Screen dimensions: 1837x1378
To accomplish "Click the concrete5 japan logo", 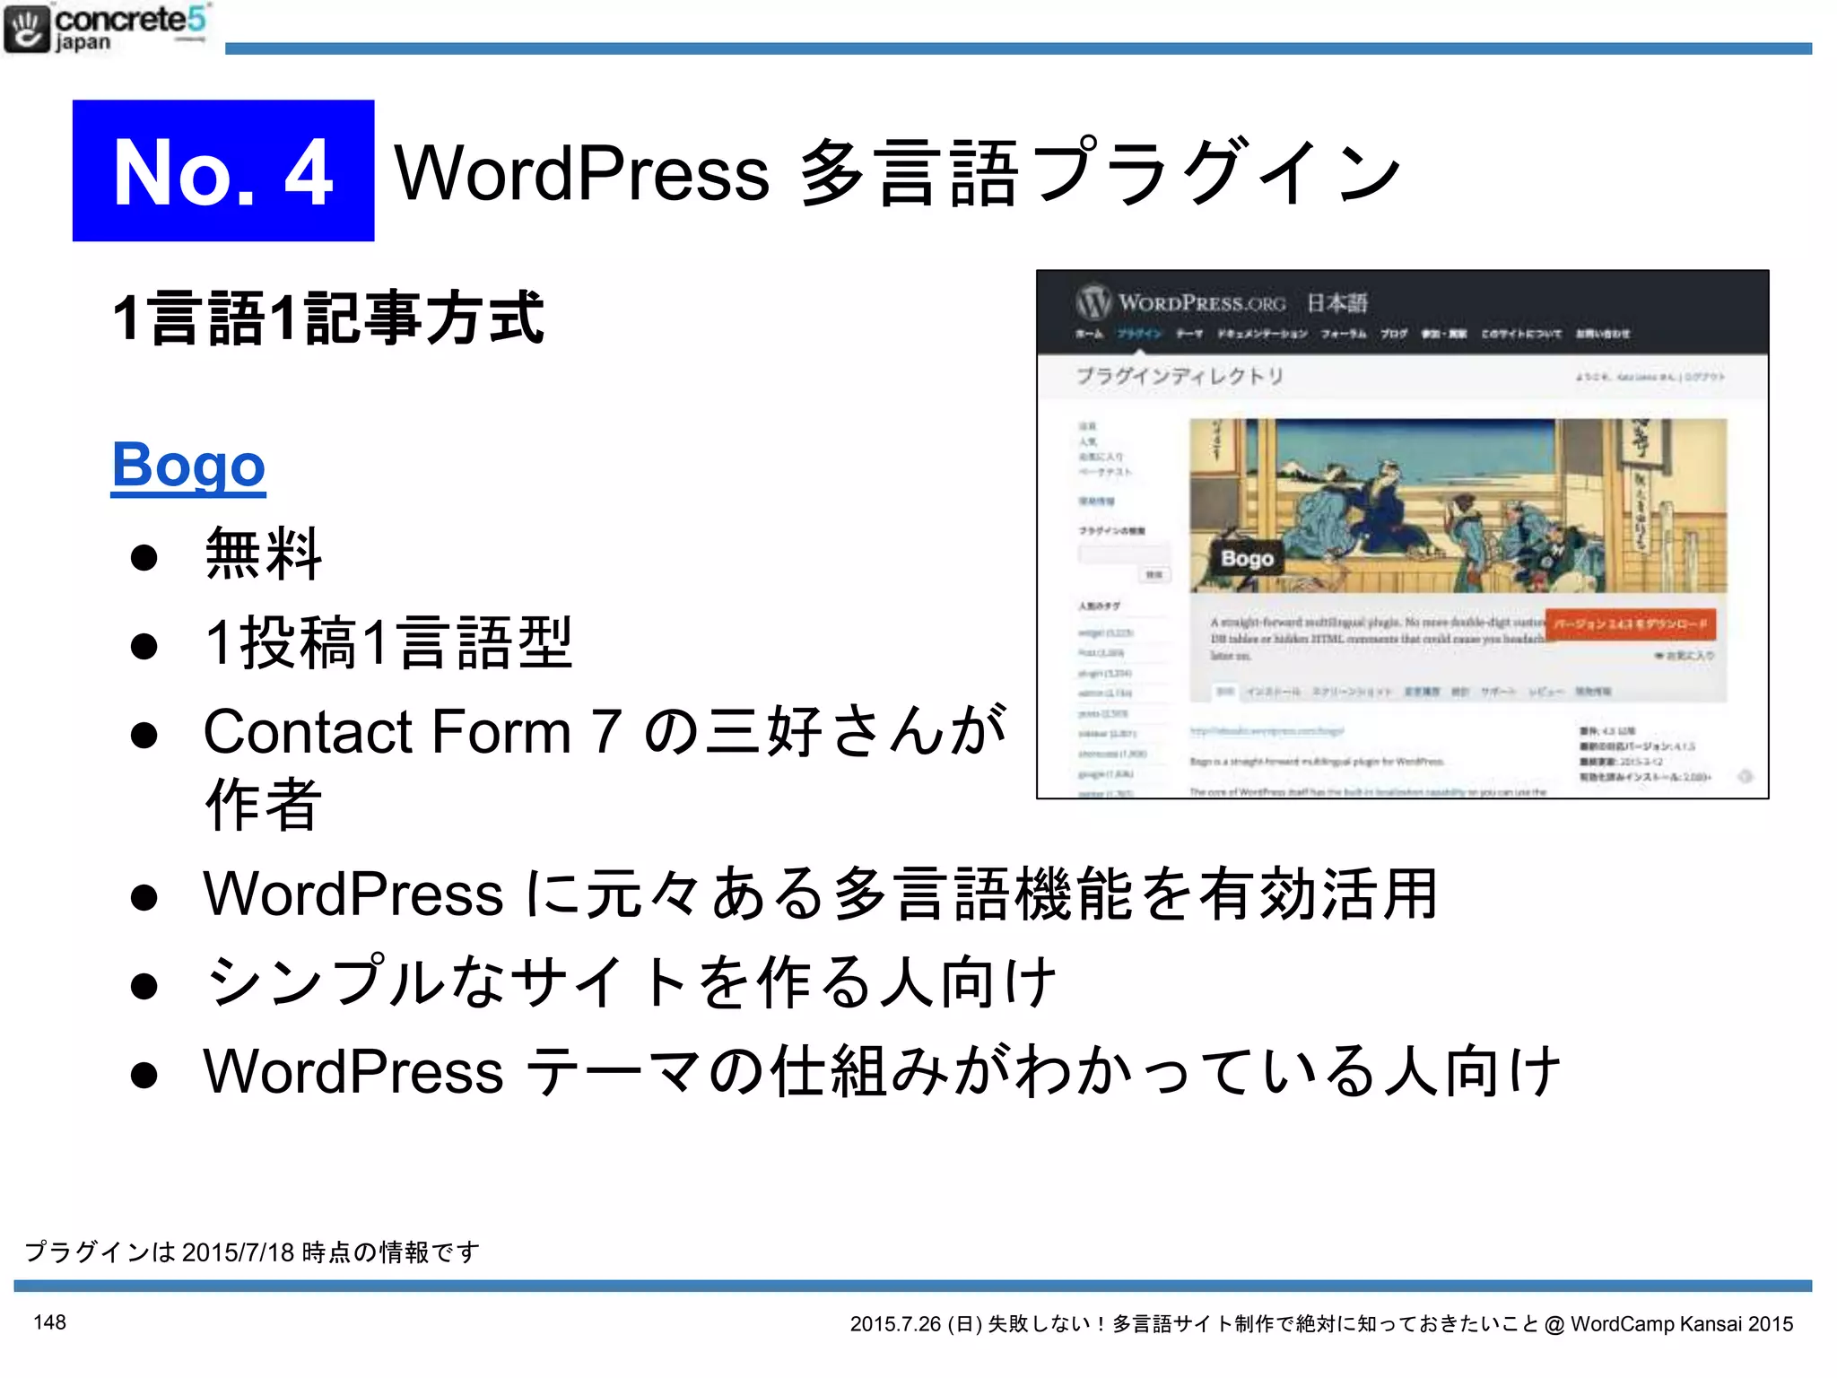I will [x=106, y=29].
